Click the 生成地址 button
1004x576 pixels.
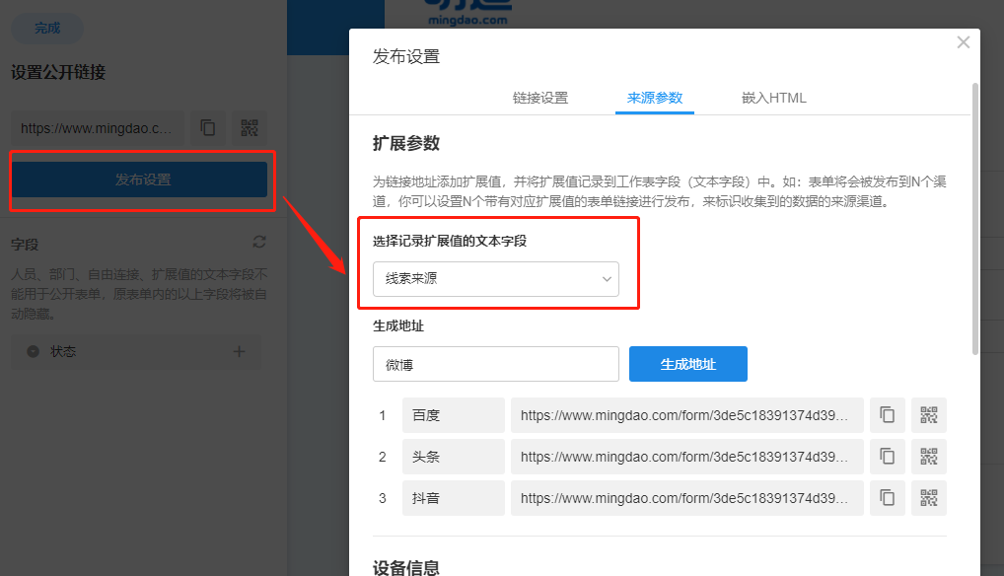tap(688, 364)
